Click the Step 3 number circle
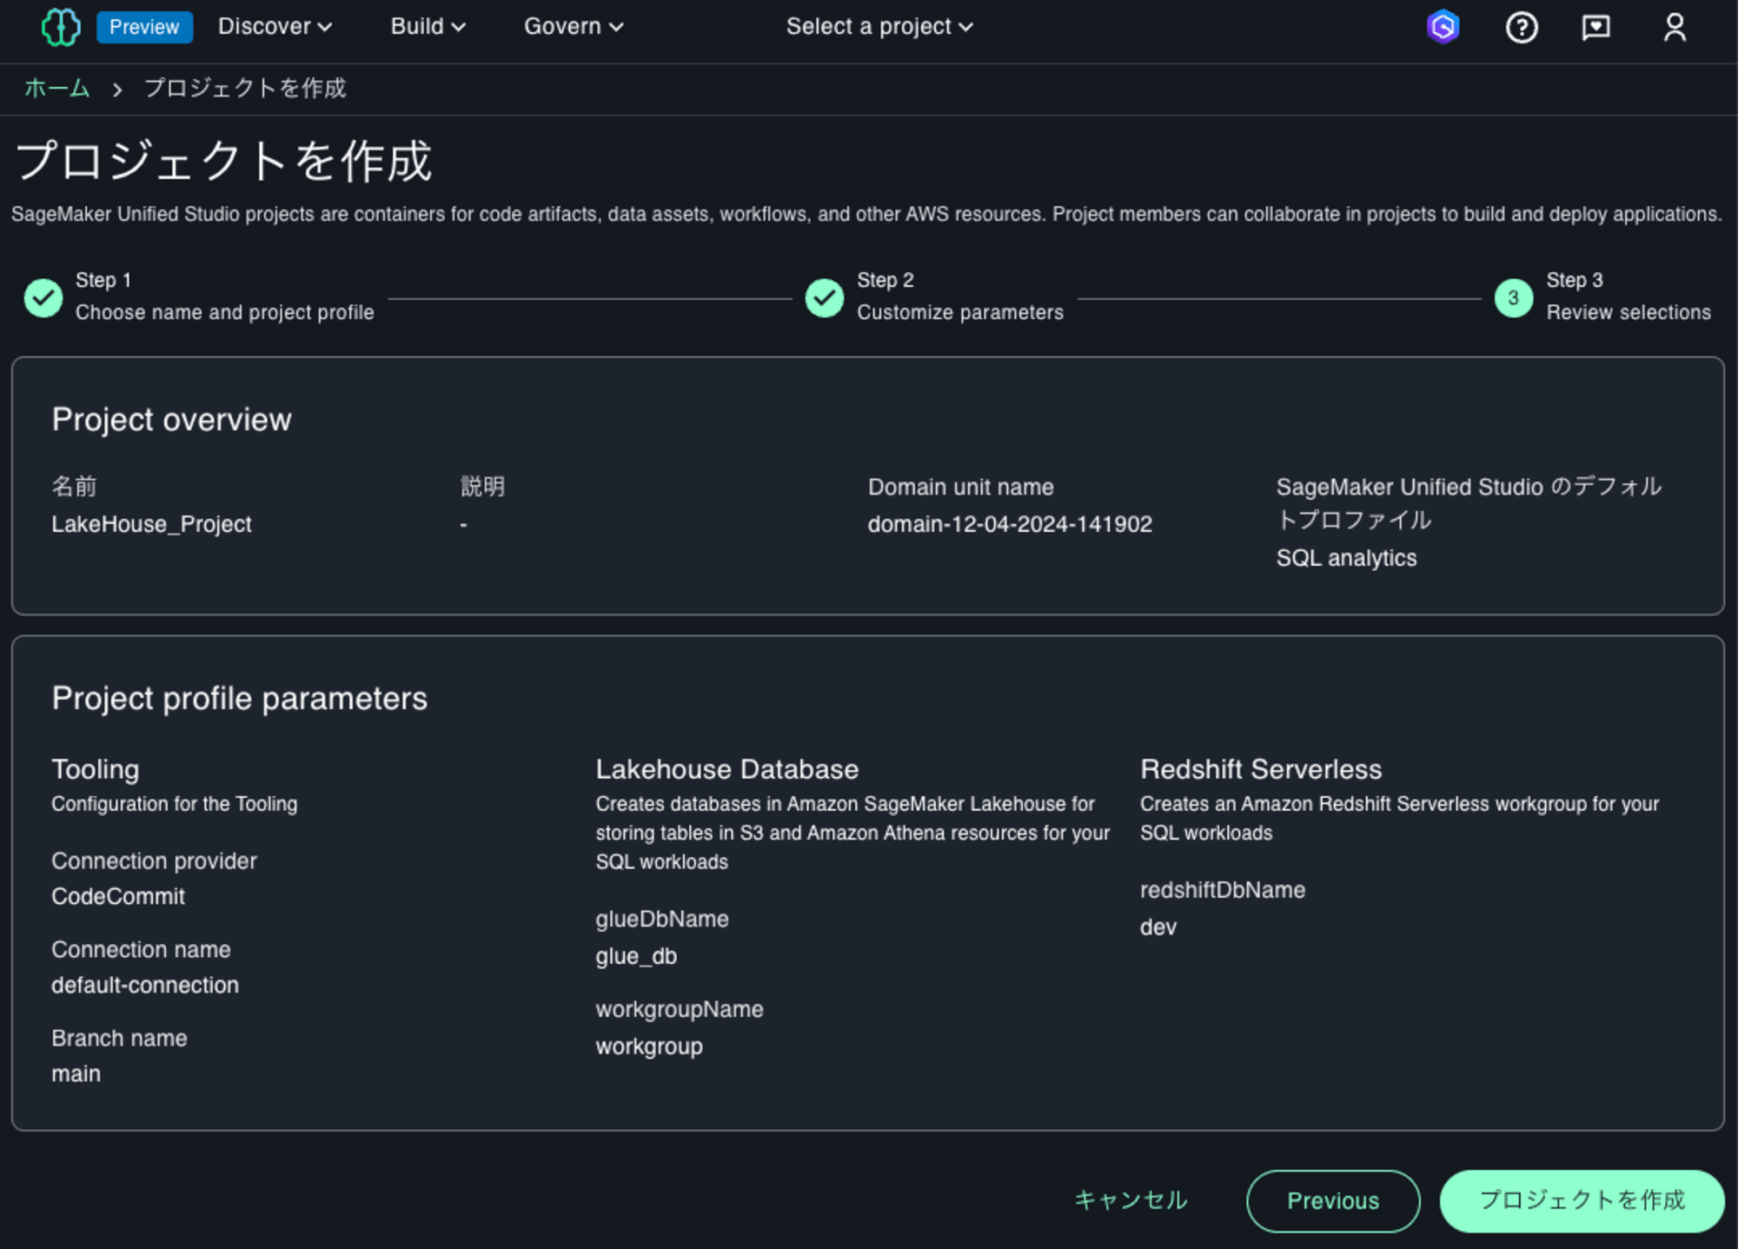This screenshot has height=1249, width=1738. coord(1514,298)
